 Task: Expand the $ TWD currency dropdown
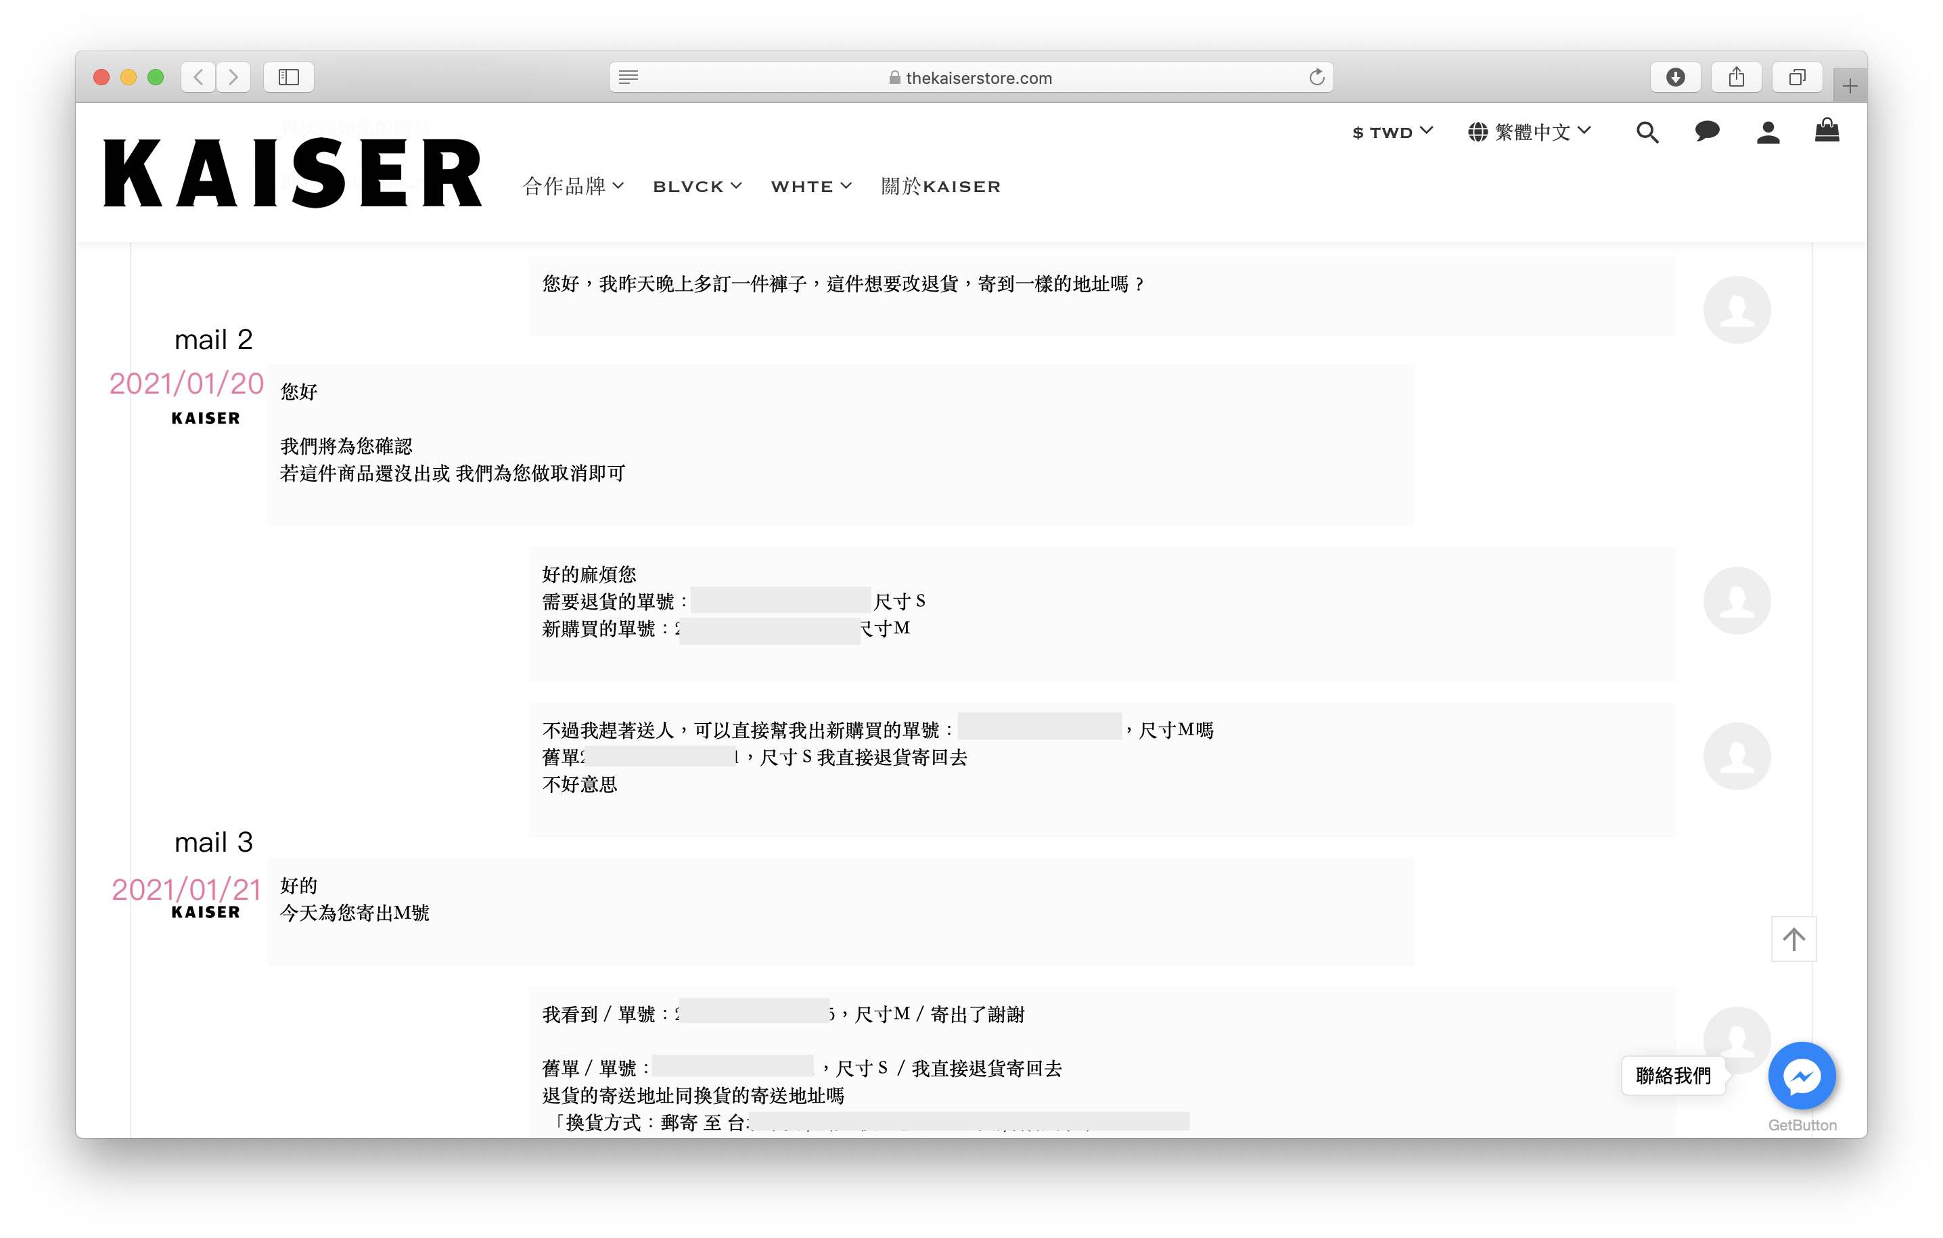1392,131
